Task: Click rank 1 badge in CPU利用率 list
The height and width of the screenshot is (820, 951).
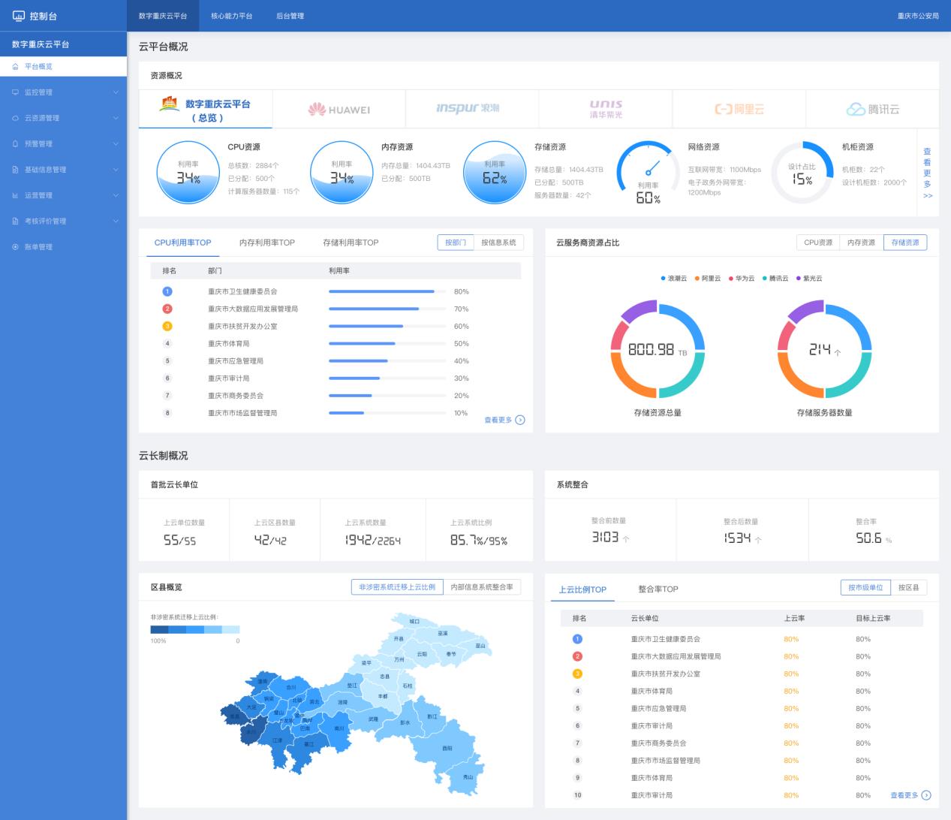Action: 167,291
